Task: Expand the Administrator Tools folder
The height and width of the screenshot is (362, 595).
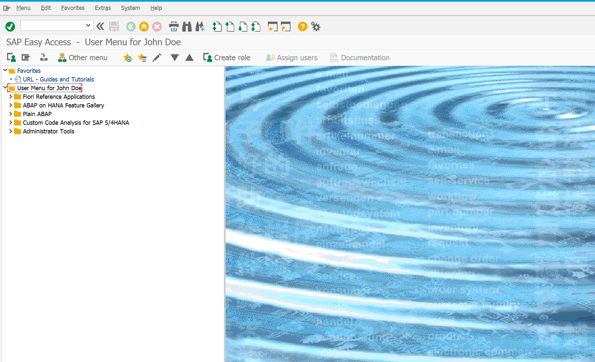Action: (x=11, y=131)
